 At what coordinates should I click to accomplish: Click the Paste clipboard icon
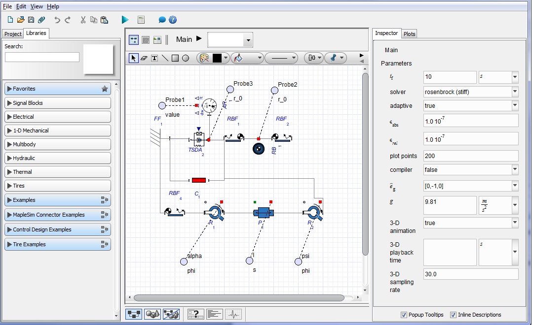(104, 20)
